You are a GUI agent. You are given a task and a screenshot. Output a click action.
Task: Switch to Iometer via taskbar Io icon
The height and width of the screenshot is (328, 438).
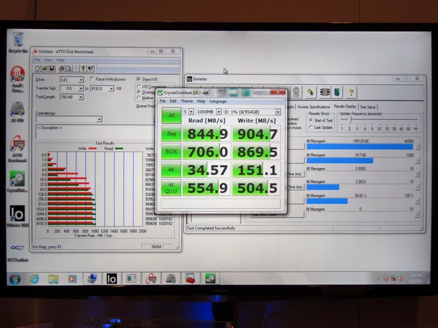[x=112, y=278]
